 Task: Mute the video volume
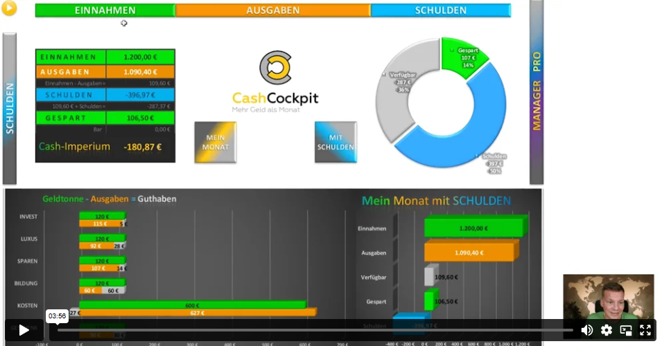click(587, 330)
